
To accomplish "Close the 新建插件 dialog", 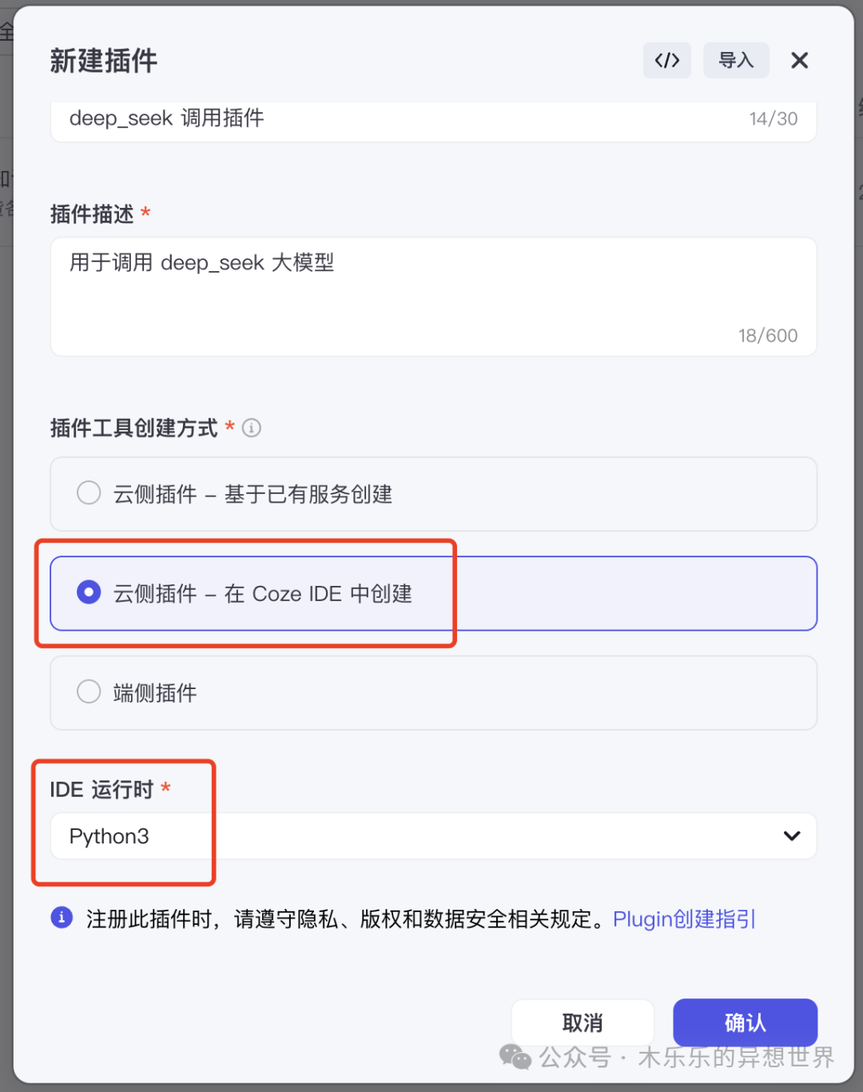I will tap(799, 61).
